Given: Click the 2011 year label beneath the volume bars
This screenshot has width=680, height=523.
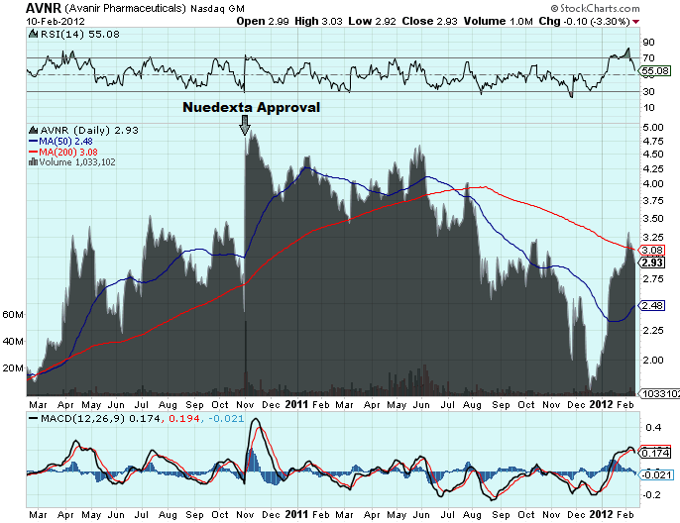Looking at the screenshot, I should (x=296, y=405).
